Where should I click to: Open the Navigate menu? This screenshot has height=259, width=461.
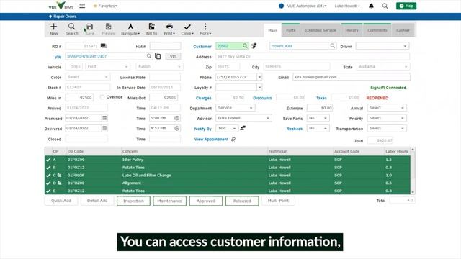point(130,29)
